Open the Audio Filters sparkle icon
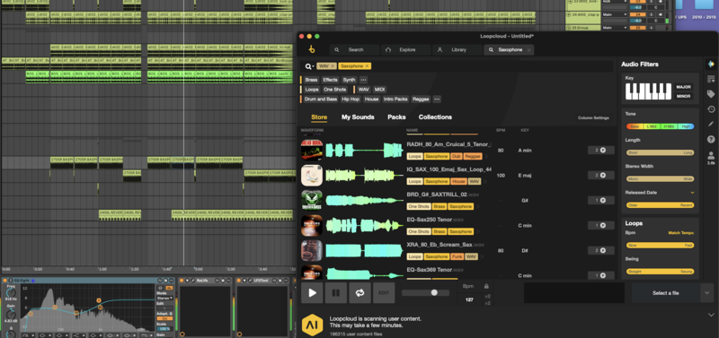This screenshot has width=719, height=338. (711, 64)
